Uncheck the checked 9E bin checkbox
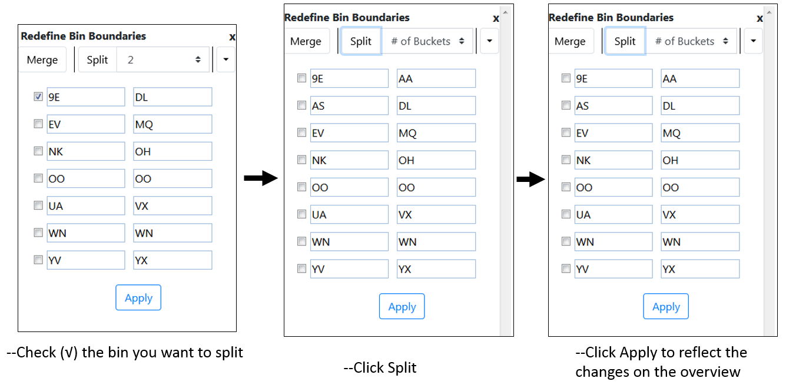The width and height of the screenshot is (786, 388). pyautogui.click(x=38, y=97)
